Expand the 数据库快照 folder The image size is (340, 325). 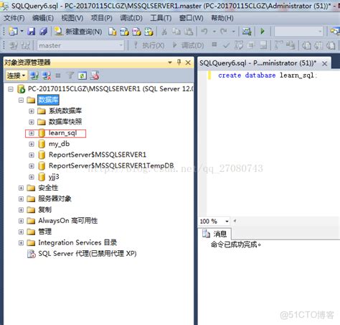[x=32, y=122]
